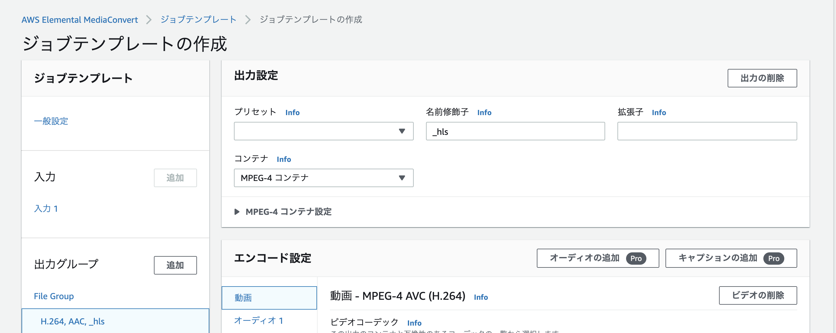Open AWS Elemental MediaConvert breadcrumb link
Image resolution: width=836 pixels, height=333 pixels.
click(80, 19)
